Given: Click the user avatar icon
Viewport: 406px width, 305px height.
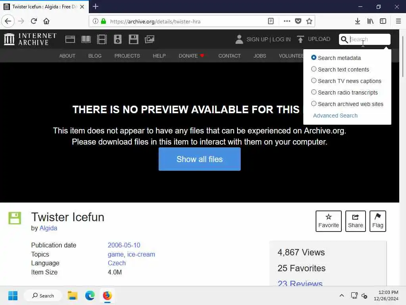Looking at the screenshot, I should pyautogui.click(x=239, y=39).
